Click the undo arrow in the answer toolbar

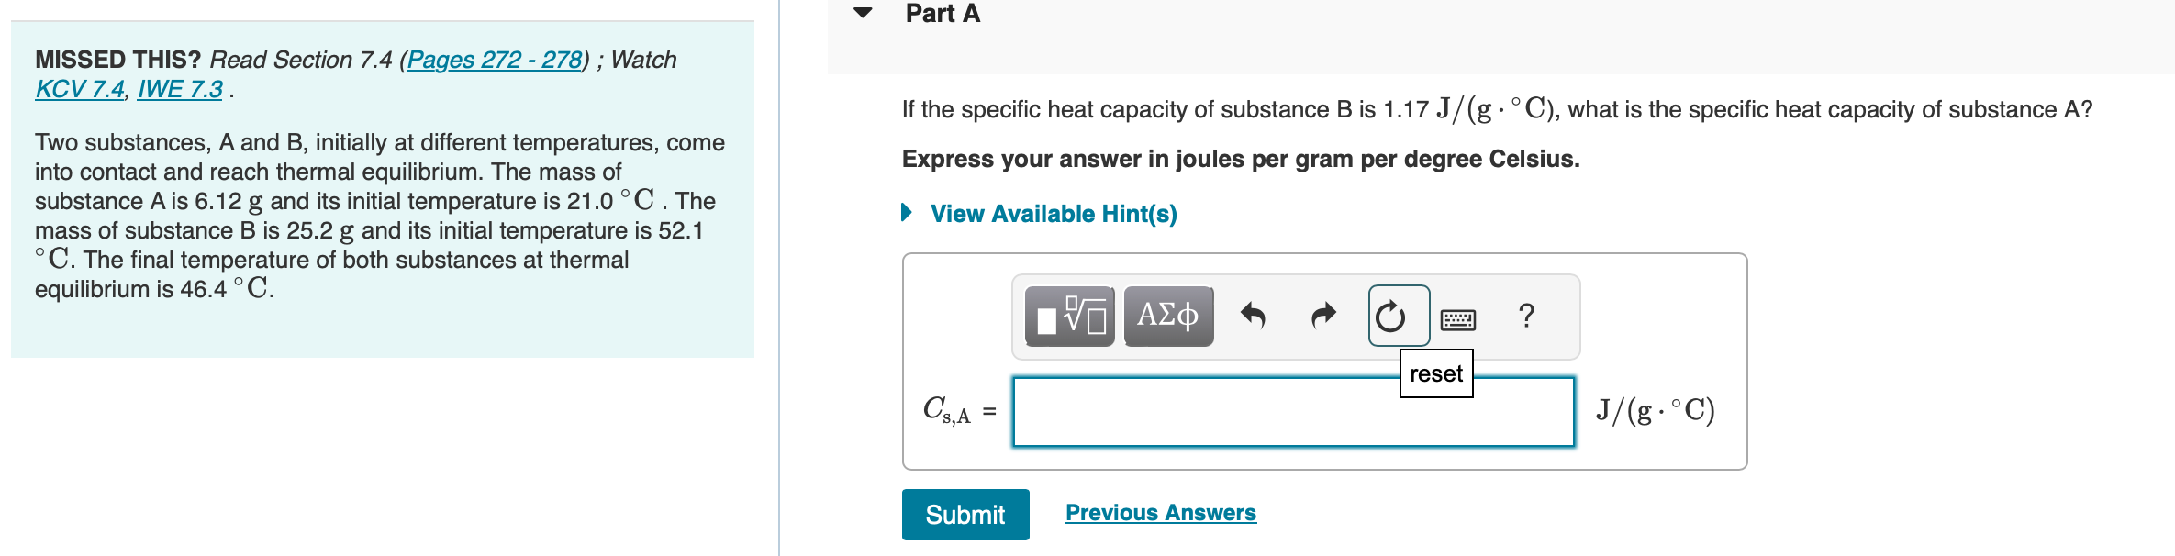[1255, 316]
